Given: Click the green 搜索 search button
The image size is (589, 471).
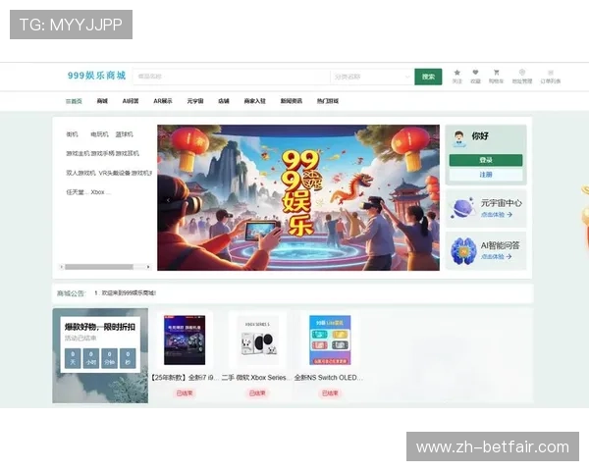Looking at the screenshot, I should pyautogui.click(x=428, y=77).
